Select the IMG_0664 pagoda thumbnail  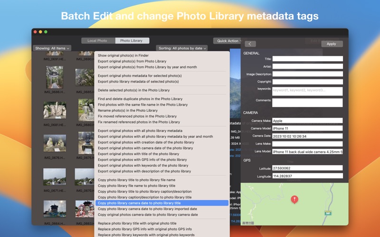tap(55, 209)
